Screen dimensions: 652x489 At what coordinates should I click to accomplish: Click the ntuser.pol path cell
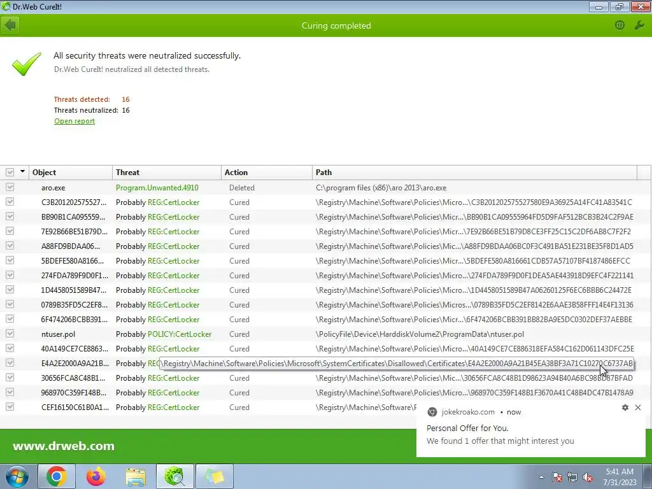pyautogui.click(x=420, y=334)
